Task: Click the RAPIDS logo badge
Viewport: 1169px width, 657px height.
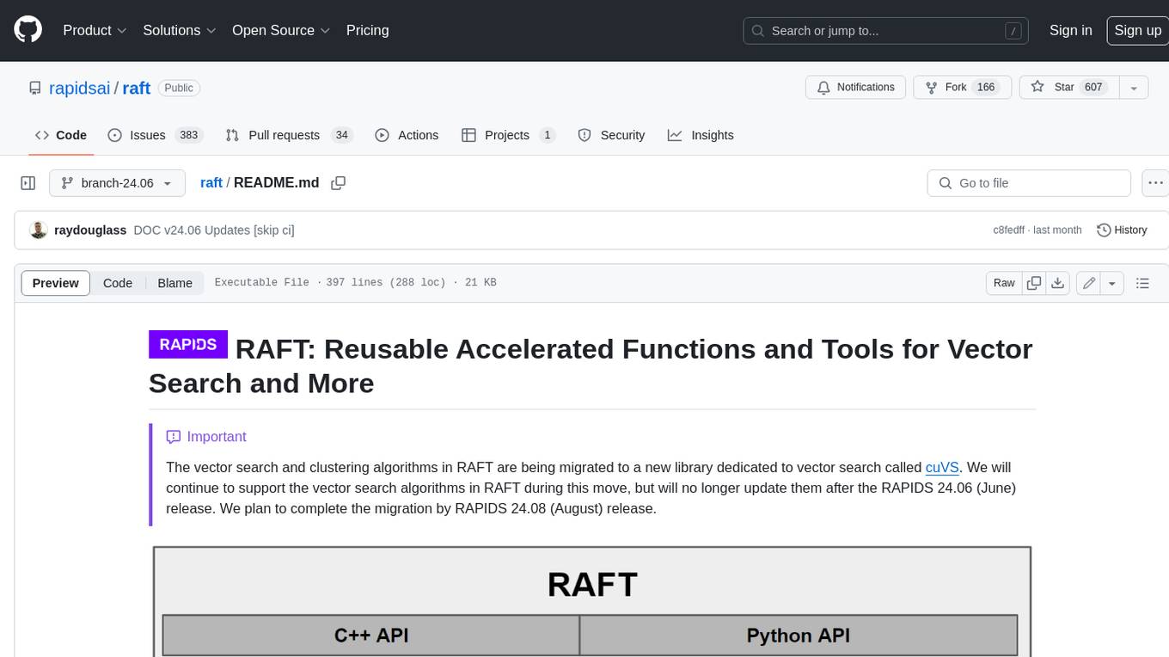Action: (188, 344)
